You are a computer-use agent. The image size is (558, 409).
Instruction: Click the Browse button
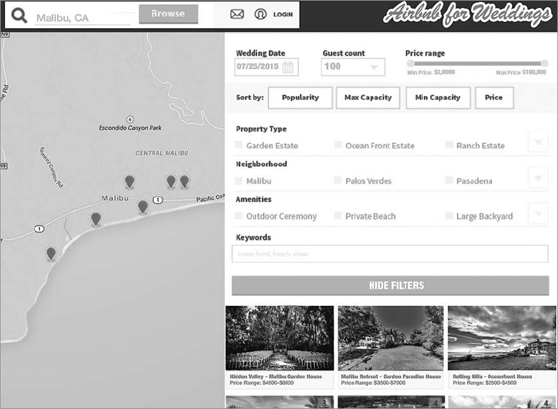(169, 14)
